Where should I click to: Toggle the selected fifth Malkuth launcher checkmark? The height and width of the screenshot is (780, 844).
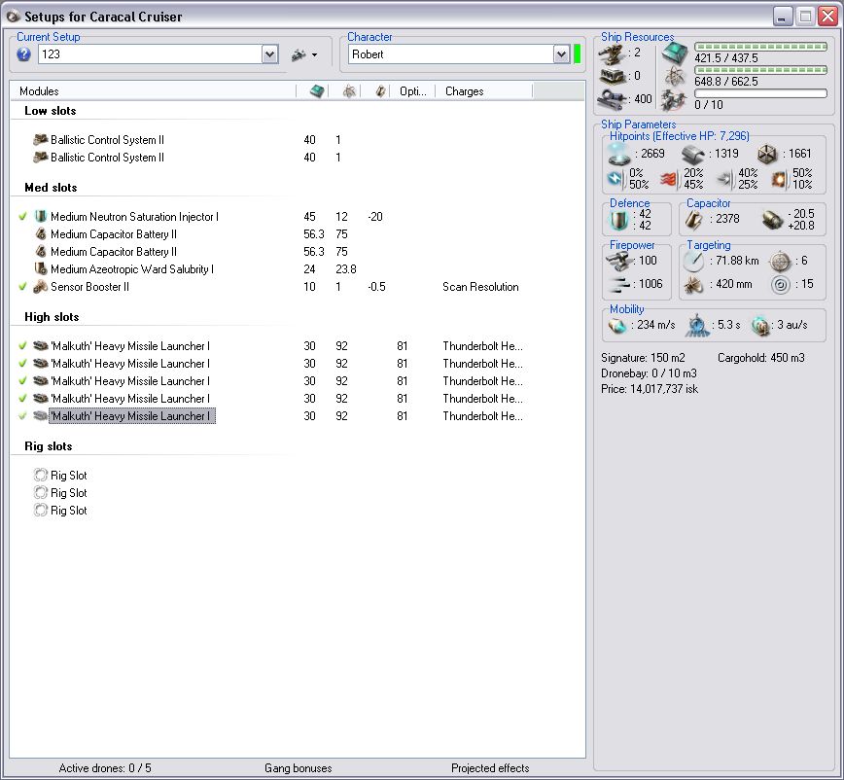(x=22, y=415)
